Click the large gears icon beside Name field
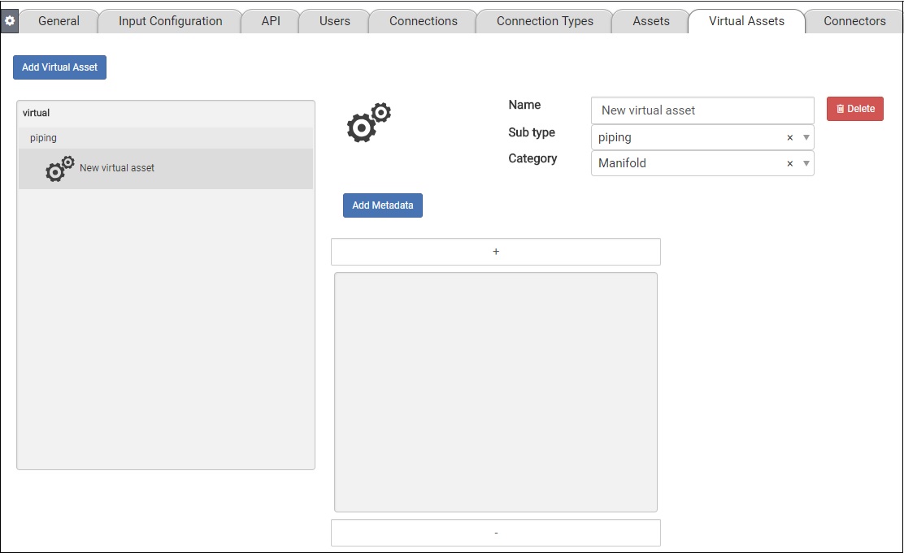This screenshot has width=904, height=553. click(x=368, y=123)
